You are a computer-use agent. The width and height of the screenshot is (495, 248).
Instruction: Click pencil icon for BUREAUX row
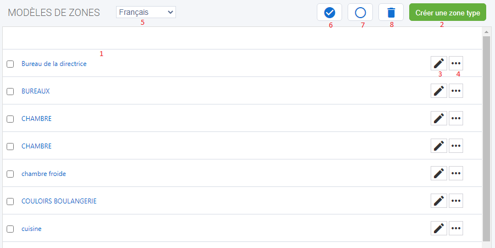pyautogui.click(x=438, y=91)
